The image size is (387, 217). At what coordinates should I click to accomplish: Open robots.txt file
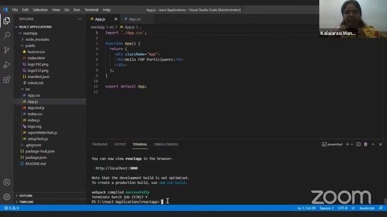click(x=35, y=83)
